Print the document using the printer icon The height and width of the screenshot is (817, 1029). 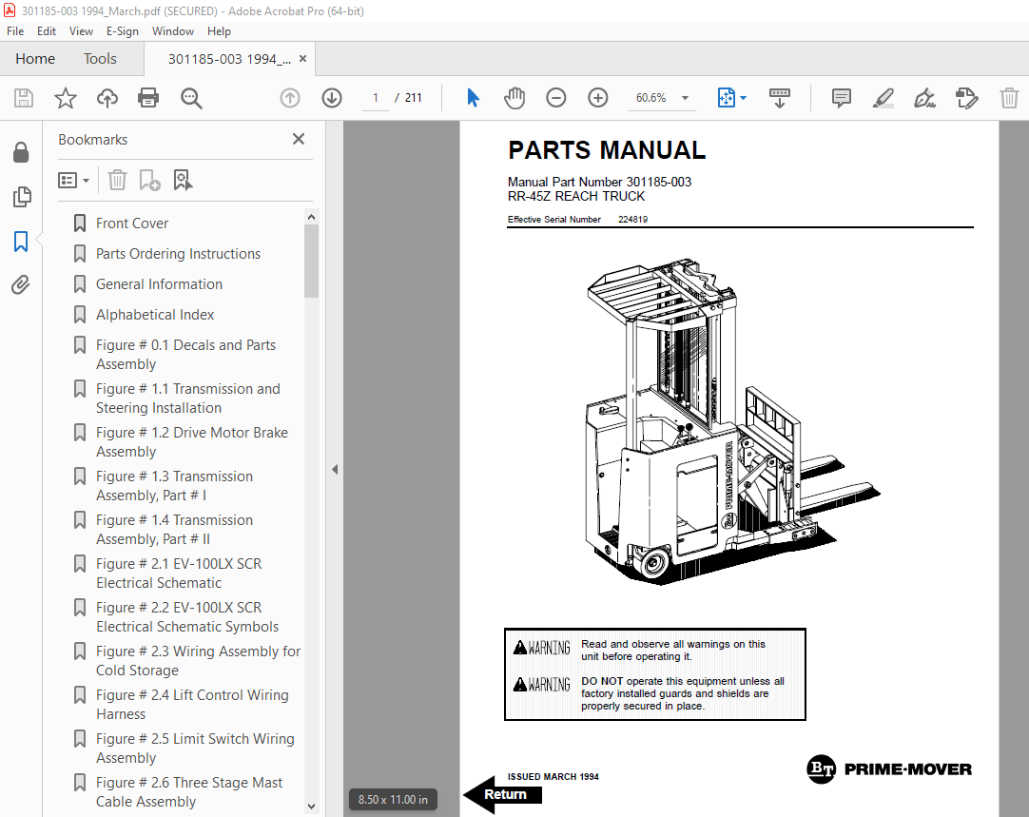148,97
